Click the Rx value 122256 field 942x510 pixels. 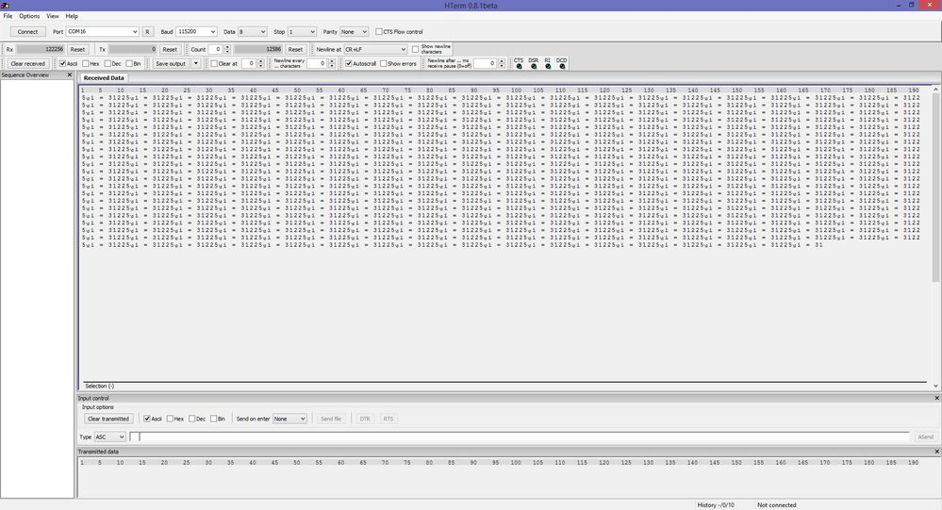[x=41, y=49]
